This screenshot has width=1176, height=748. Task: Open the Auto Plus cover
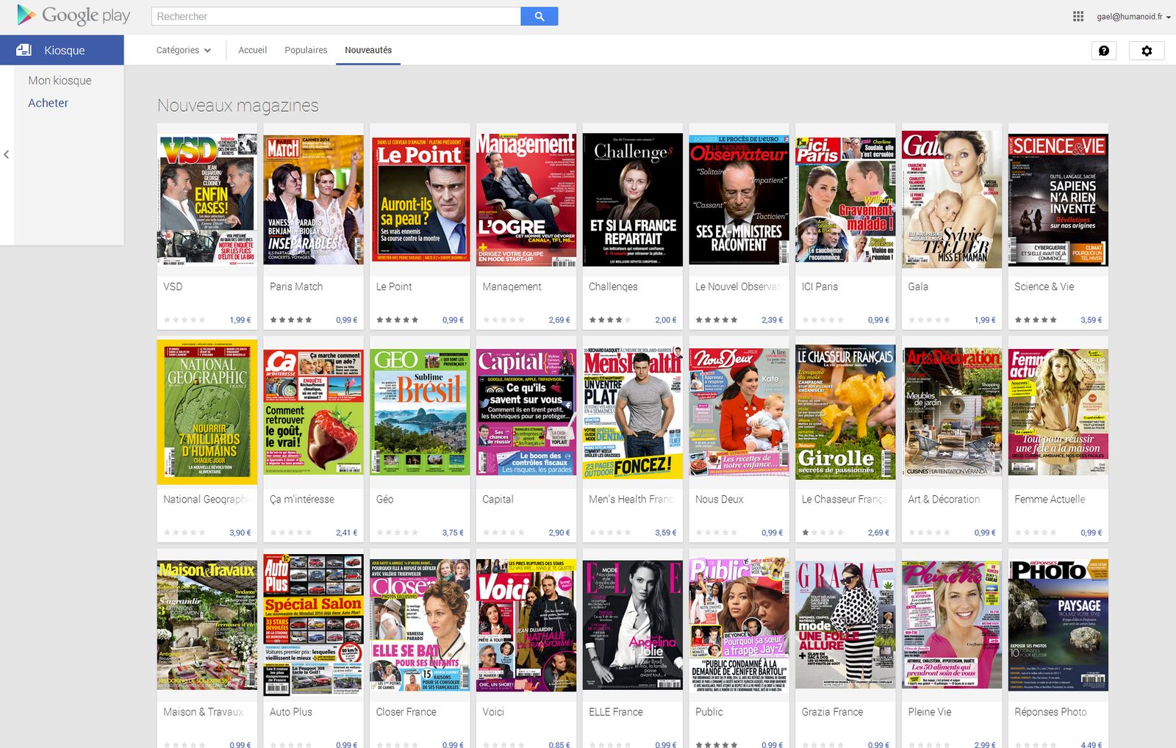(x=314, y=625)
